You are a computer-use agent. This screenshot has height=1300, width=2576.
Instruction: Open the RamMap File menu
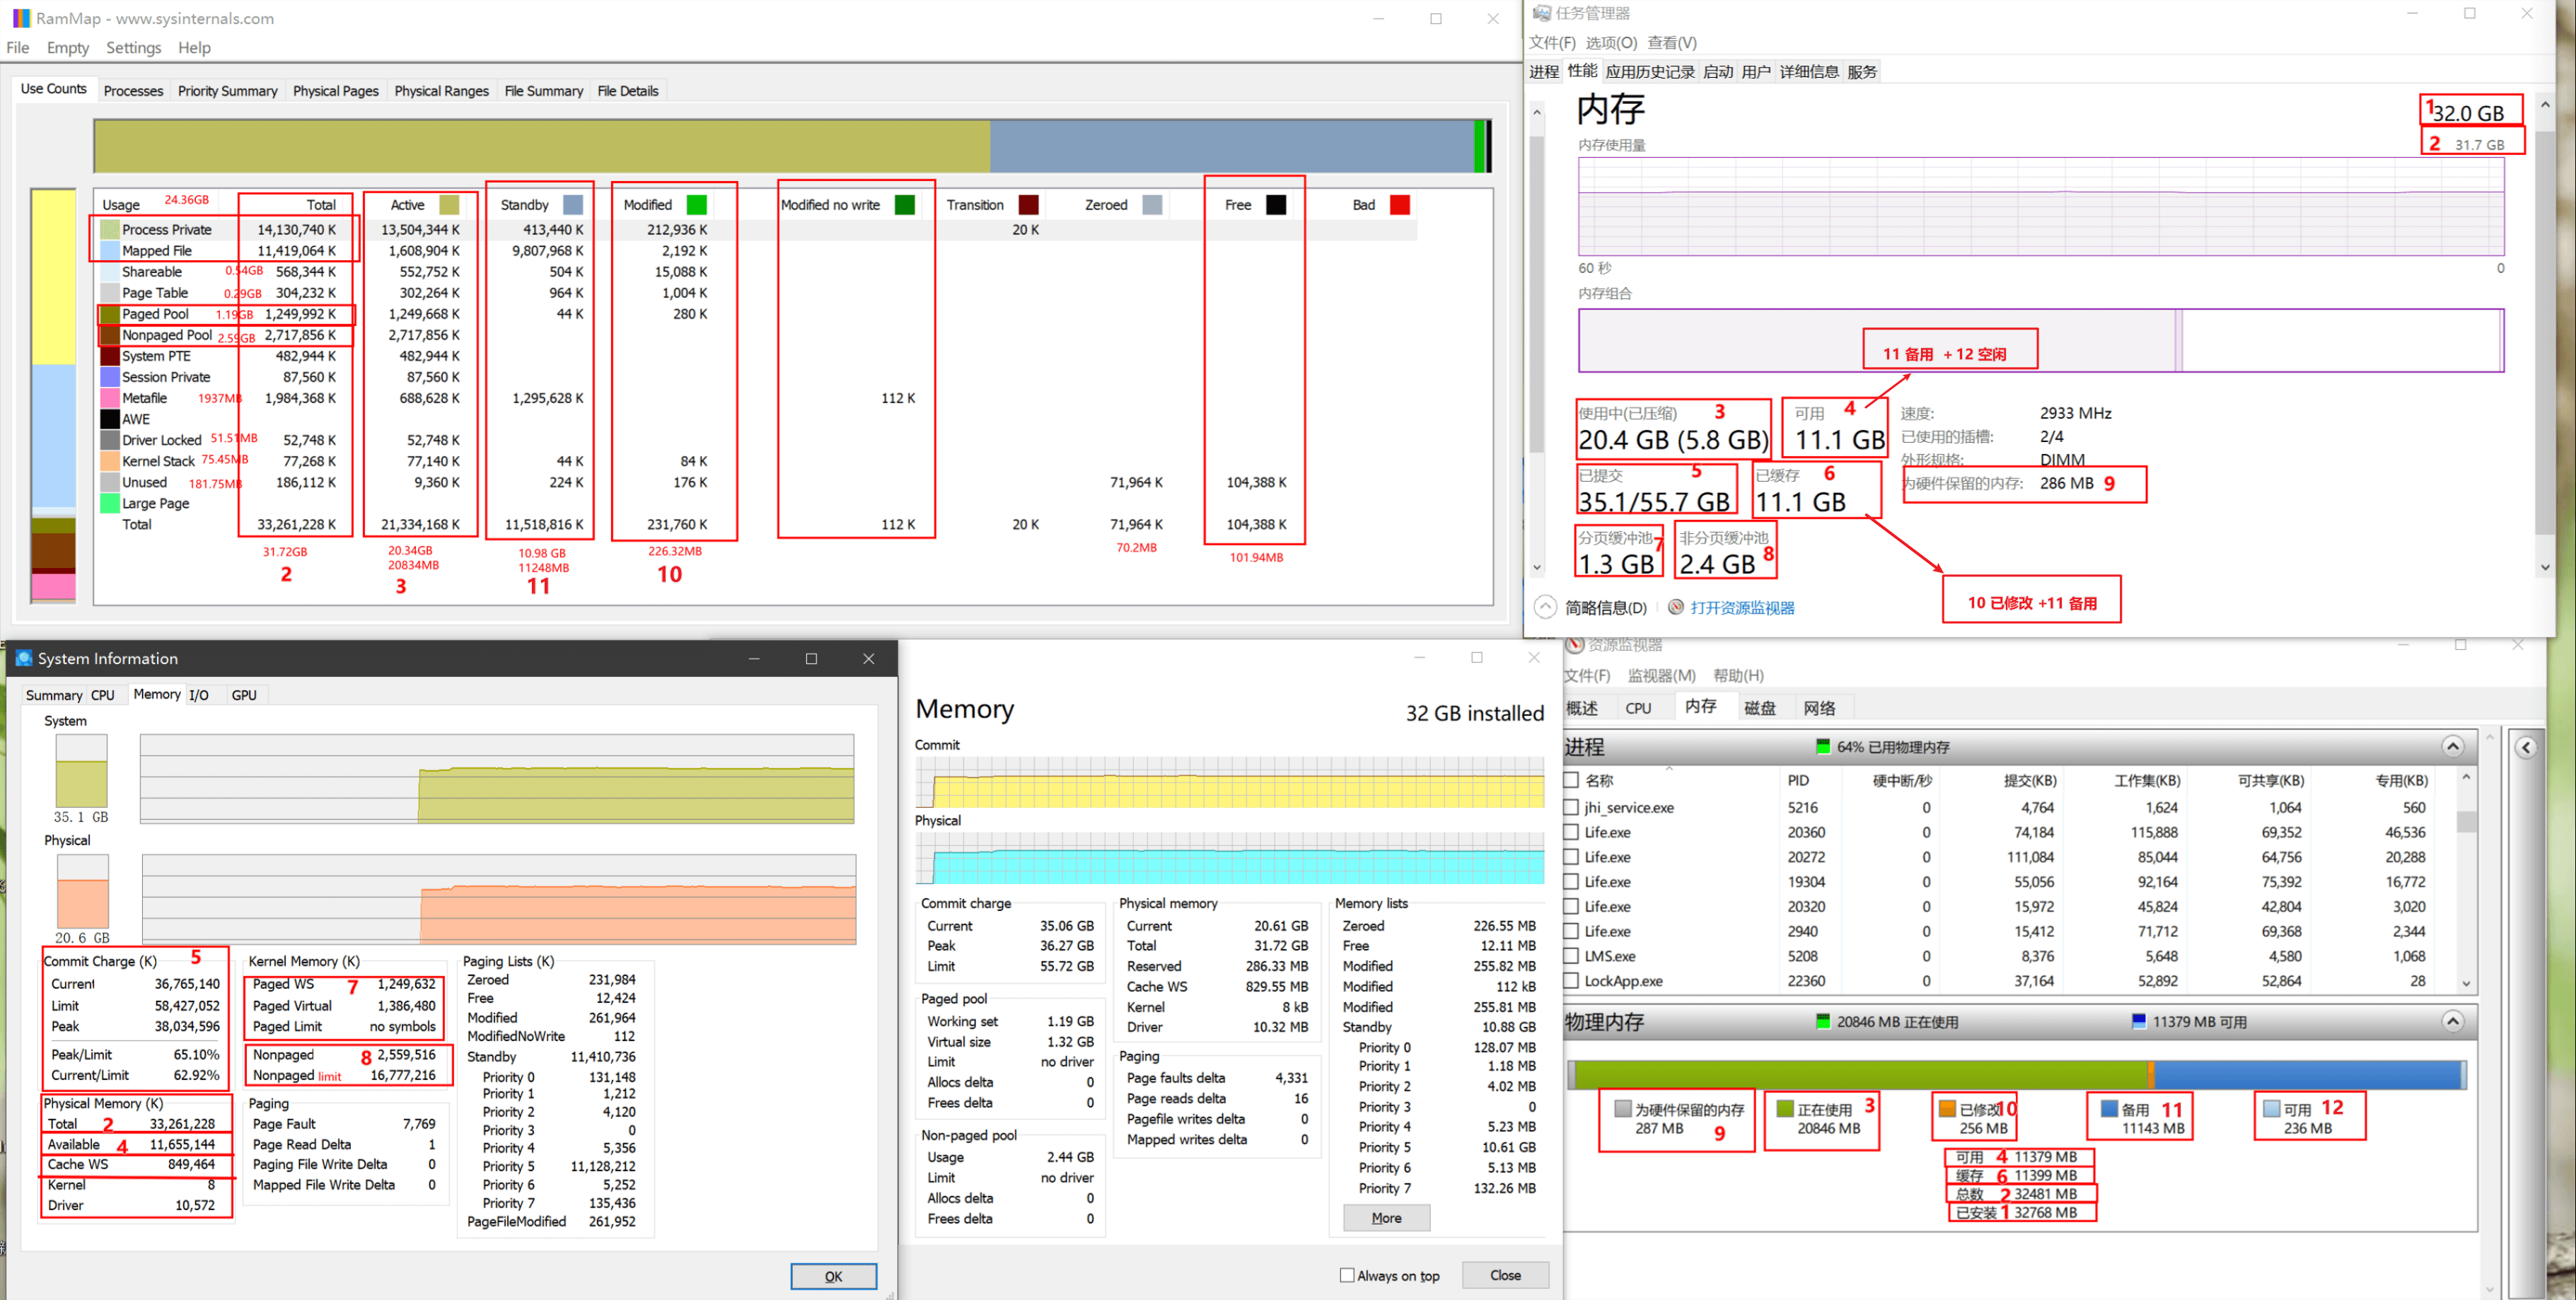click(x=17, y=47)
